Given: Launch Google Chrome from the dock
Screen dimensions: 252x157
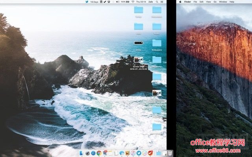Looking at the screenshot, I should click(99, 153).
